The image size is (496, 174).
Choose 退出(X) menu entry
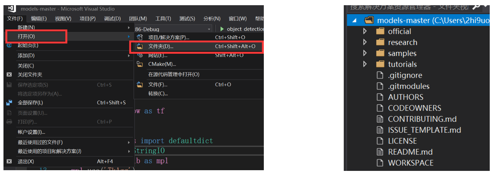click(x=70, y=162)
